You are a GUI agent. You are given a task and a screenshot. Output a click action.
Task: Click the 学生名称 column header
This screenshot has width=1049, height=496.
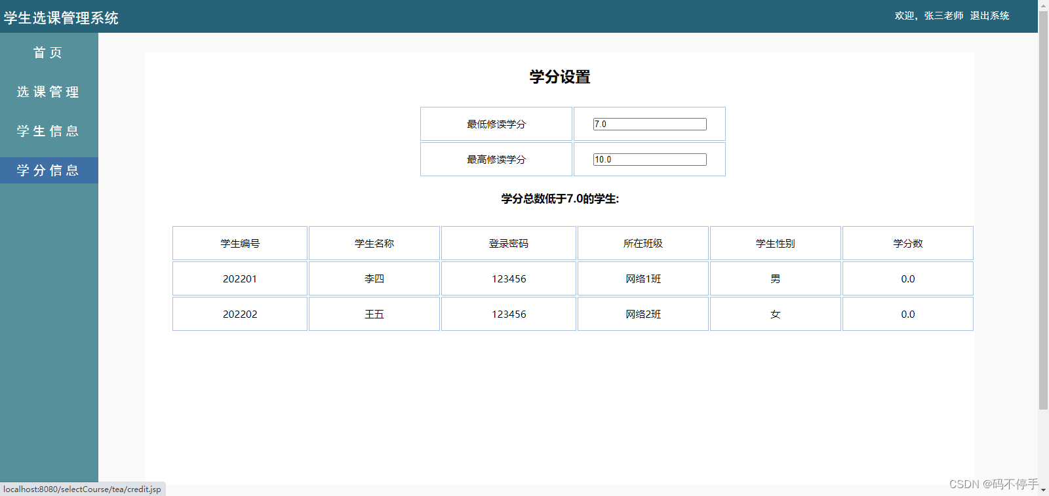[x=374, y=243]
